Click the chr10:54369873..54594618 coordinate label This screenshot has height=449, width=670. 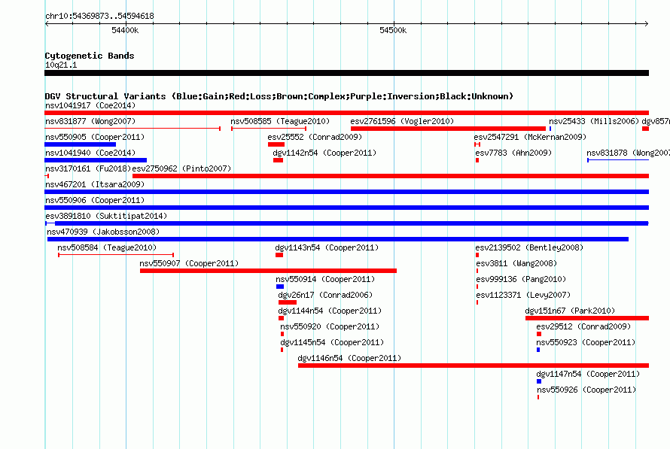(99, 16)
